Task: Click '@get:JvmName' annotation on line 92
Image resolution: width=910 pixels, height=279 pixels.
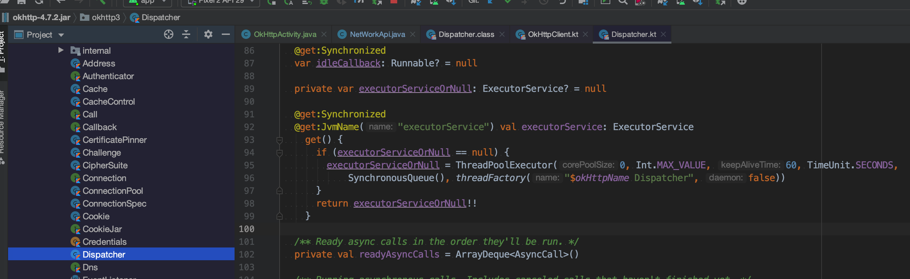Action: [326, 127]
